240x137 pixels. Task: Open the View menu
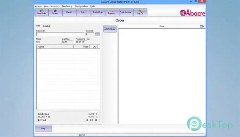tap(46, 6)
